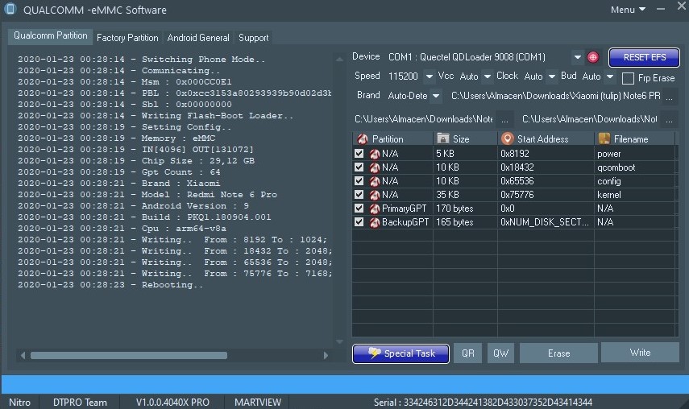Image resolution: width=689 pixels, height=409 pixels.
Task: Uncheck the power partition checkbox
Action: 359,153
